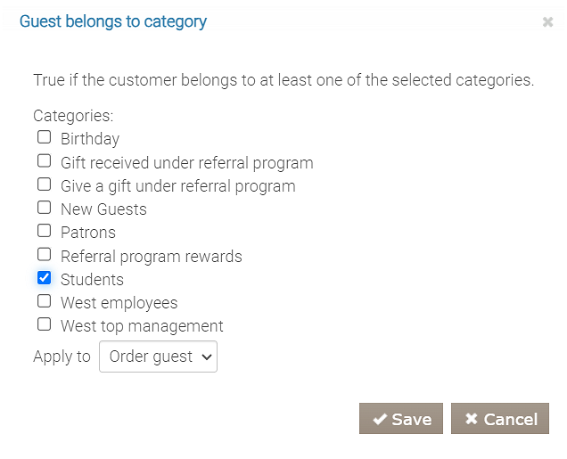Check the Patrons category box
Image resolution: width=567 pixels, height=459 pixels.
(x=44, y=231)
